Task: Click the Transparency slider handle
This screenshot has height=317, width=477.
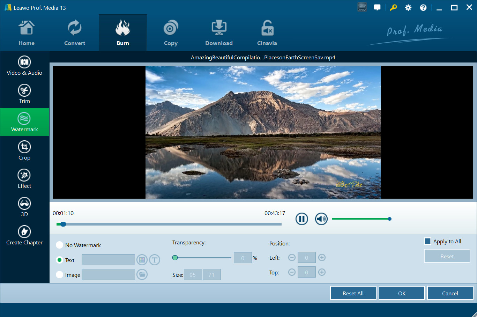Action: (x=175, y=258)
